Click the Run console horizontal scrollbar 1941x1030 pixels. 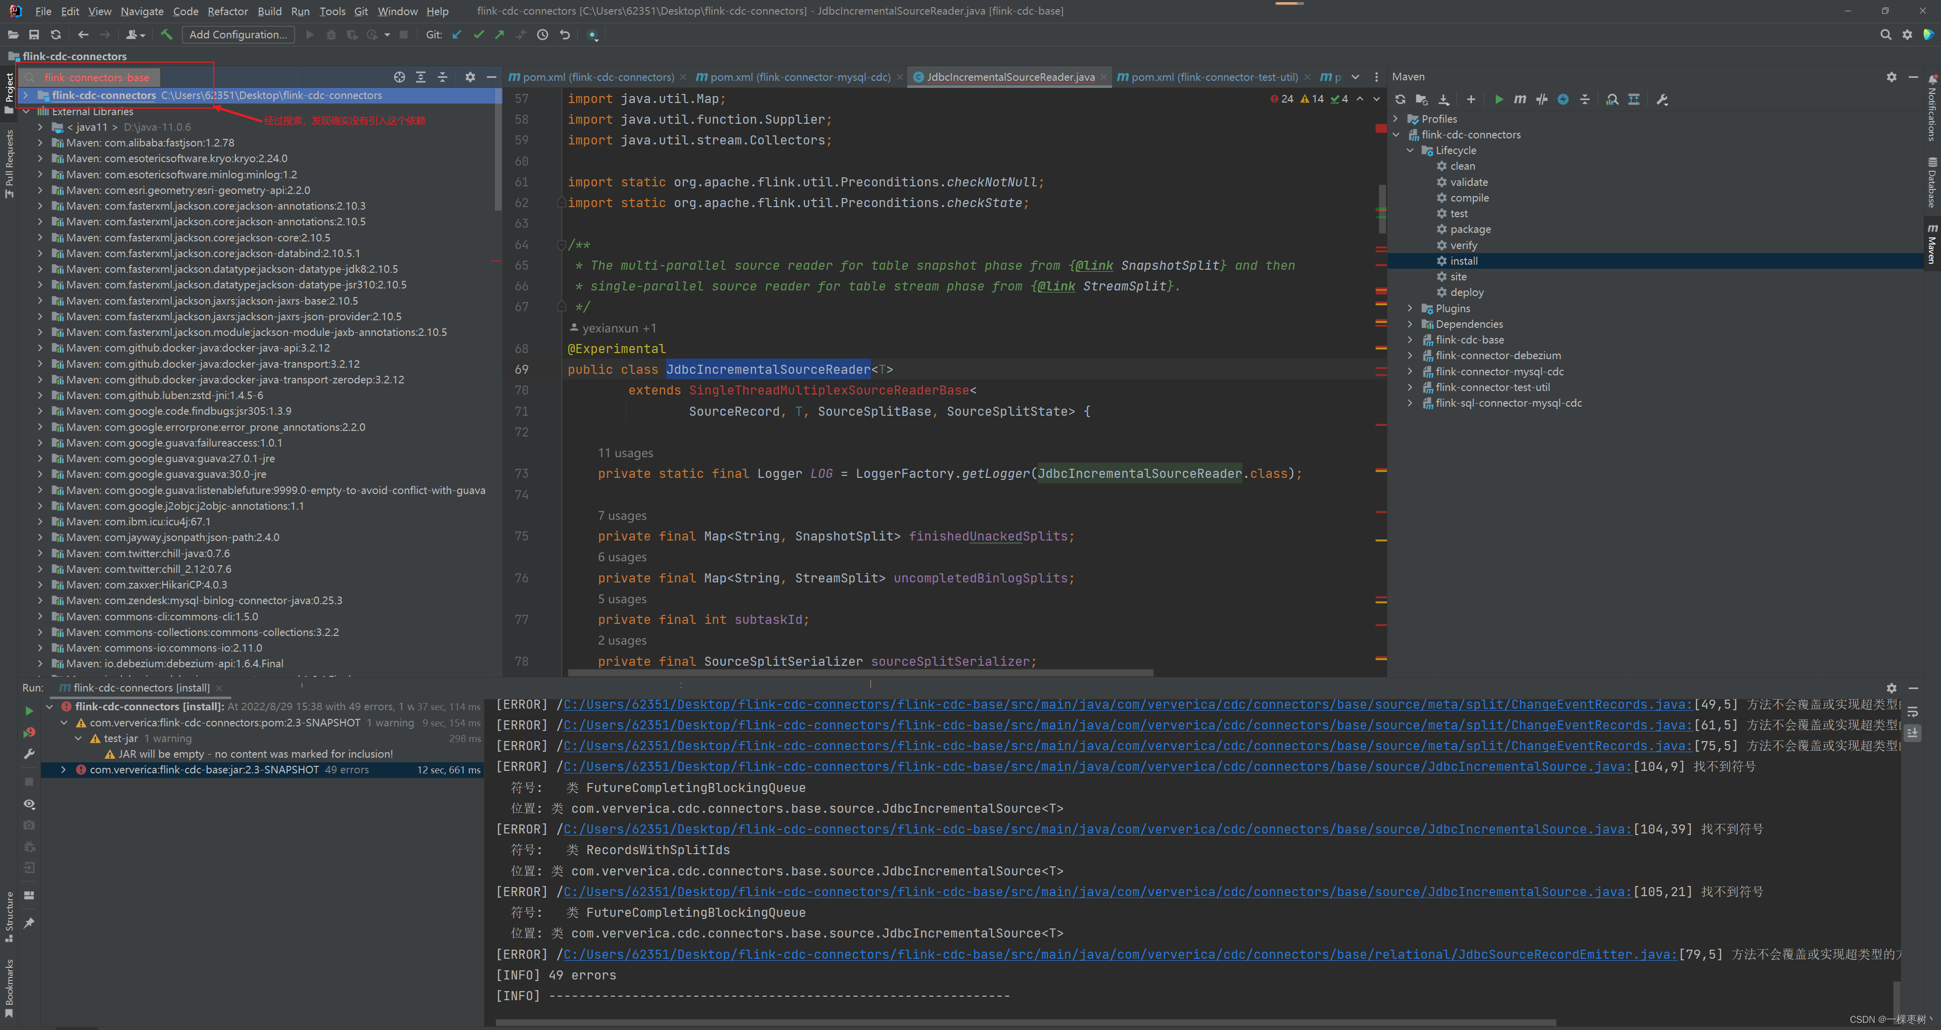[x=1026, y=1022]
